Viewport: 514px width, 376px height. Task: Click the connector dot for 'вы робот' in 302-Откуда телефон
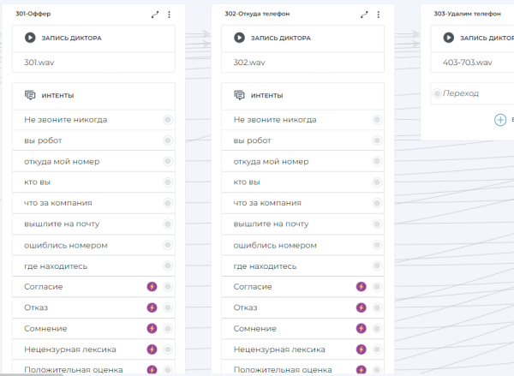point(377,140)
